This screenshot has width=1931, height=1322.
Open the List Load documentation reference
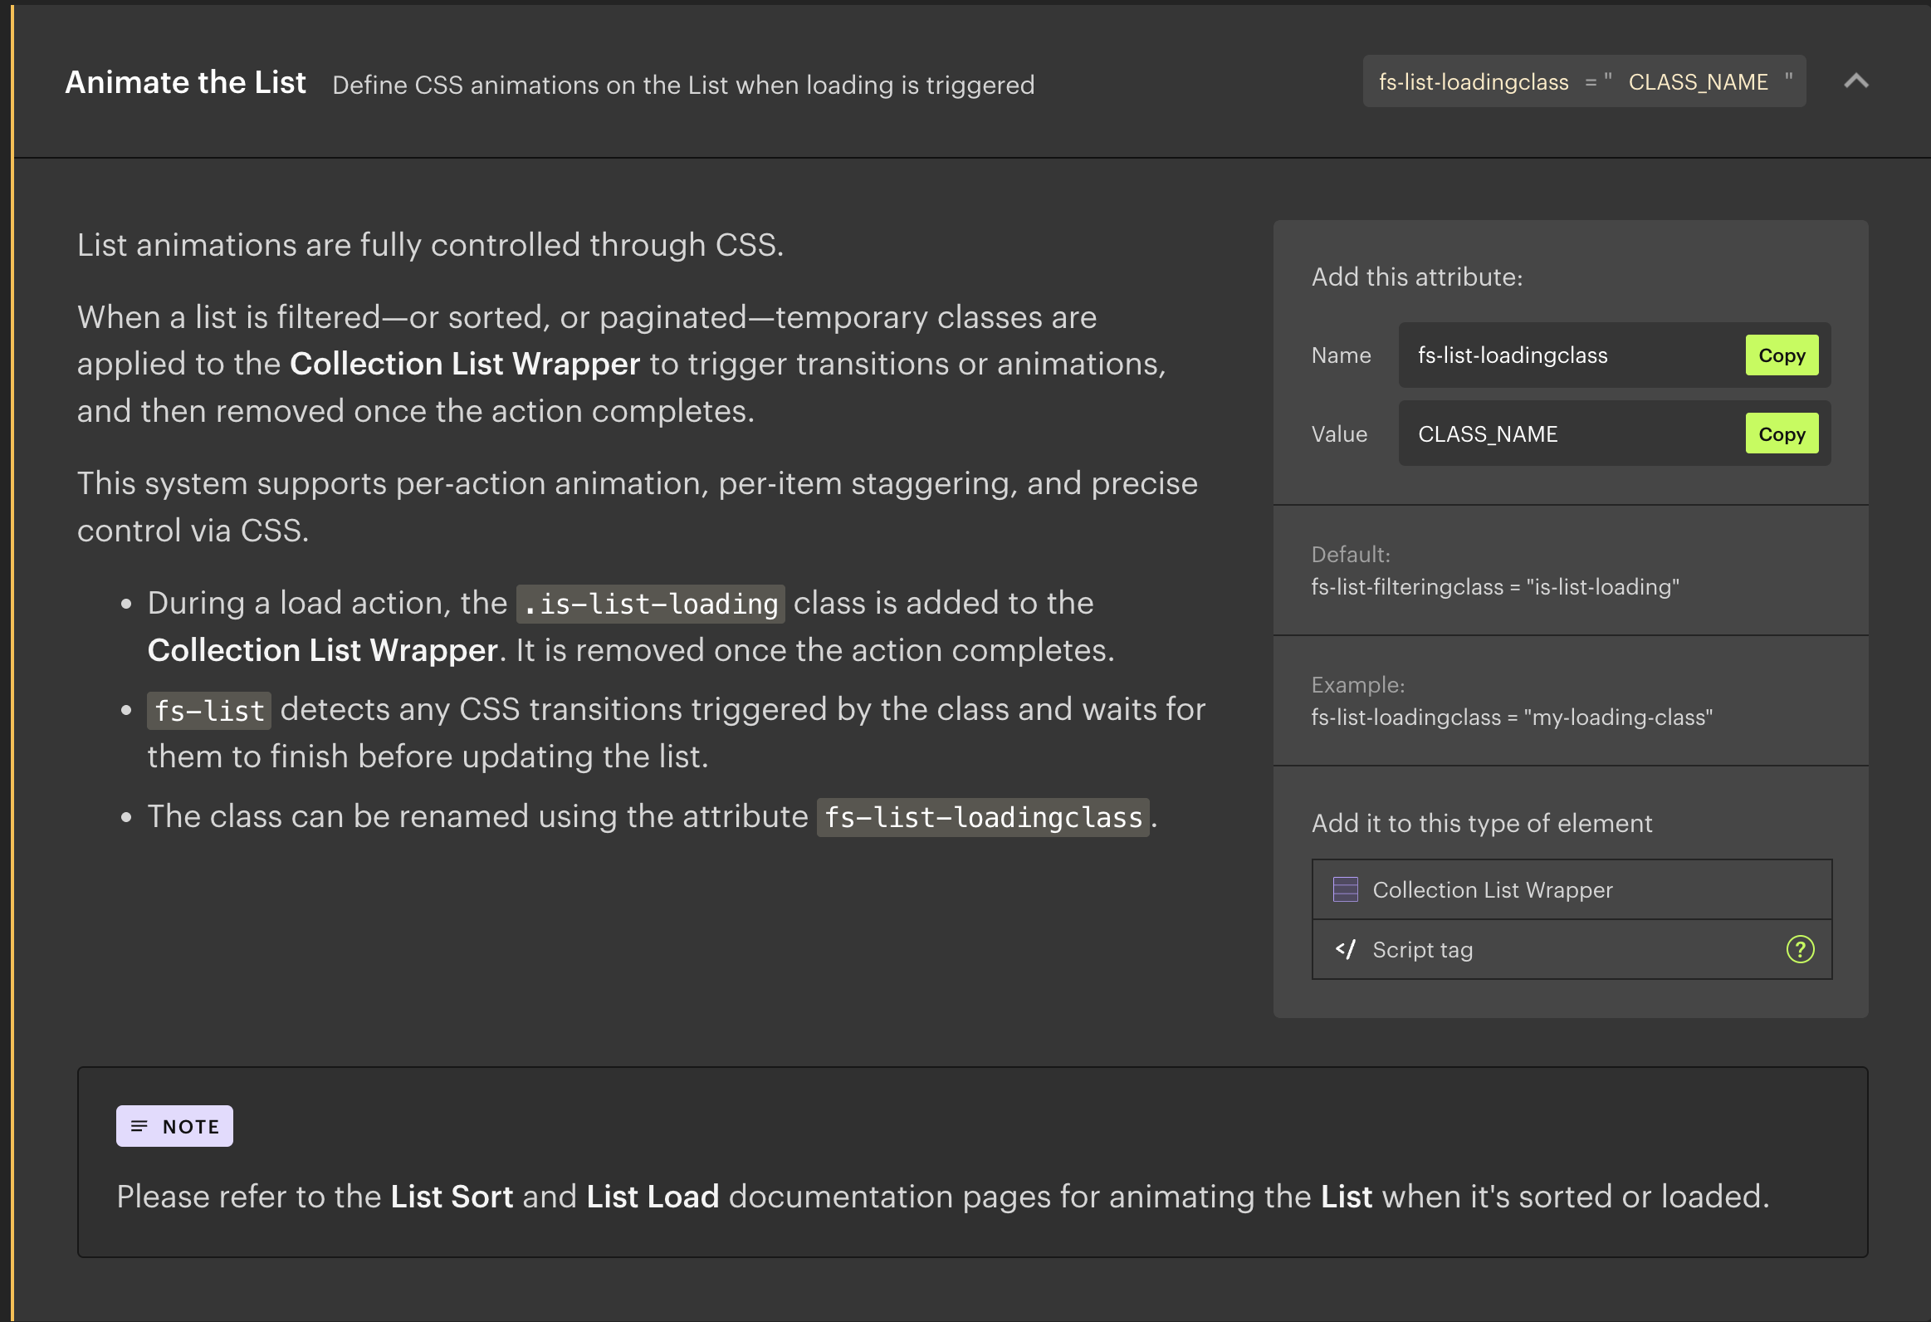[653, 1197]
